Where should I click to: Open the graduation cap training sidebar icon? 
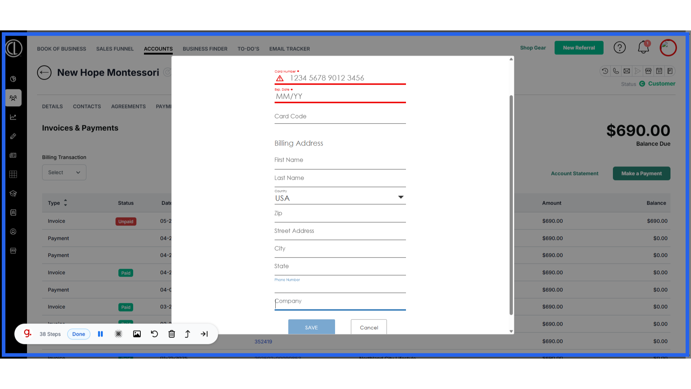pos(13,193)
